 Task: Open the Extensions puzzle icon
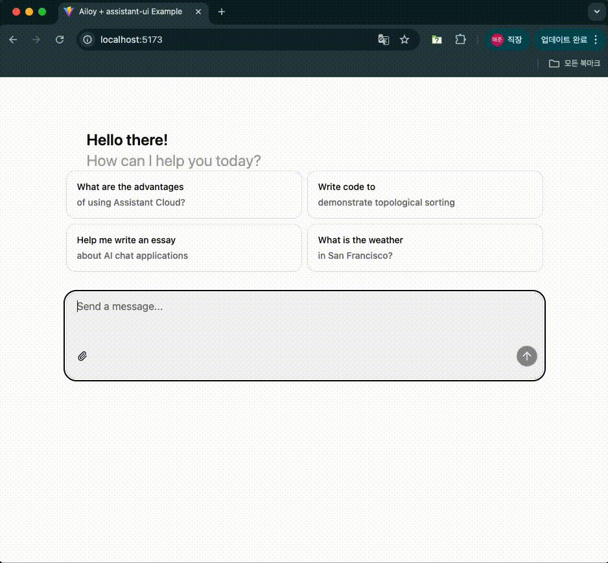(x=460, y=40)
